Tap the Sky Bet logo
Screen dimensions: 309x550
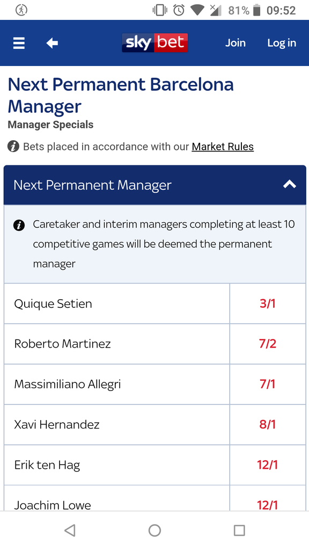click(155, 43)
